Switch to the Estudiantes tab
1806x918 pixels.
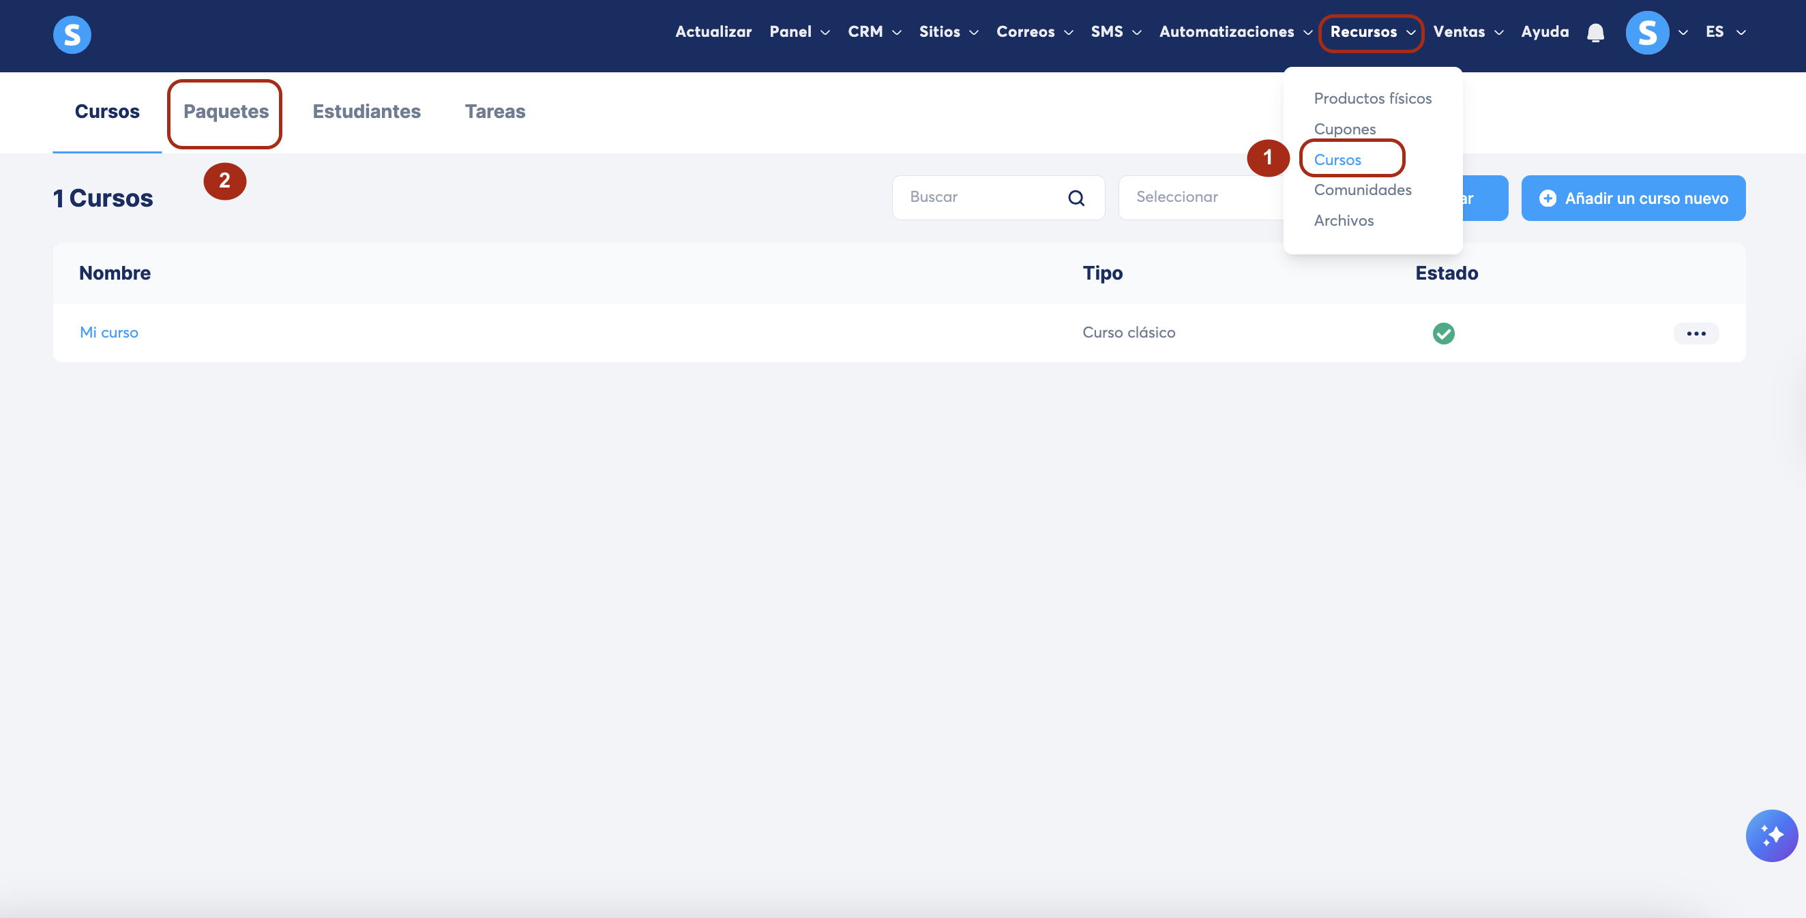[x=366, y=111]
